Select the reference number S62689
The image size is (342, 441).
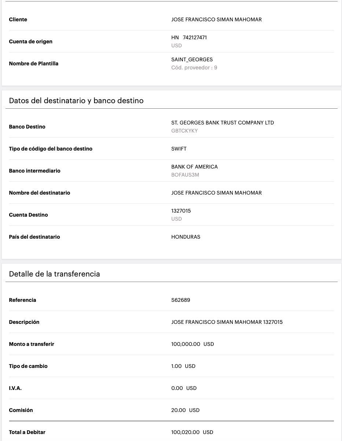[x=181, y=300]
